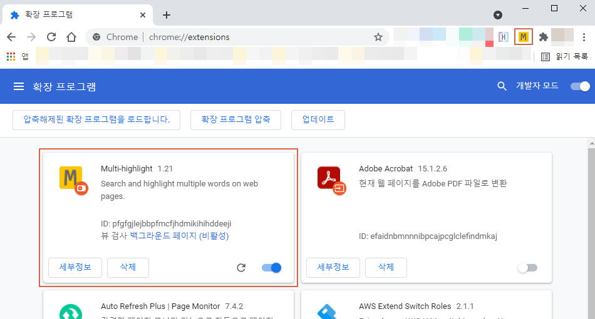Open a new tab with the plus button
595x319 pixels.
coord(166,15)
